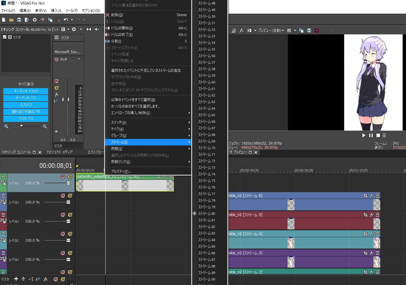Toggle dim output speaker icon
Image resolution: width=406 pixels, height=285 pixels.
(97, 29)
